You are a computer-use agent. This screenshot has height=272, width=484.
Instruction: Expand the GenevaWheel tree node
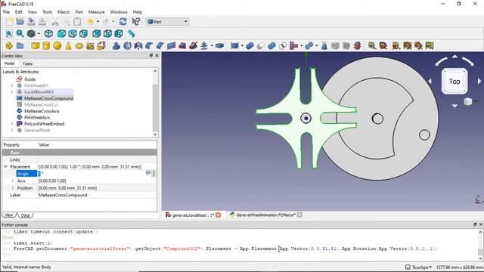coord(12,130)
